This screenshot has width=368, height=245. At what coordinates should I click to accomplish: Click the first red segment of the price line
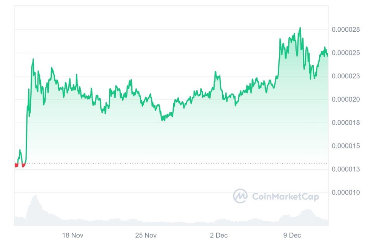coord(16,165)
